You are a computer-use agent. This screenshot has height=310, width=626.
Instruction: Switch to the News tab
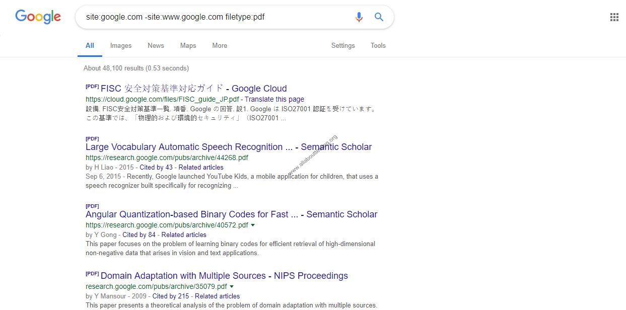(156, 45)
